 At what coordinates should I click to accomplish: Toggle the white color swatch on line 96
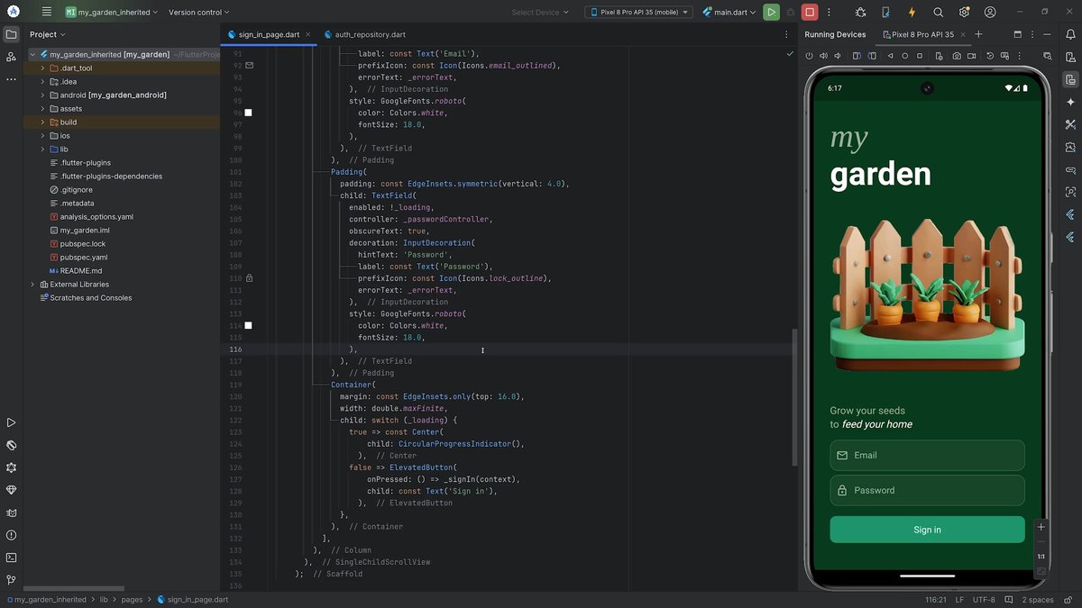pos(248,113)
